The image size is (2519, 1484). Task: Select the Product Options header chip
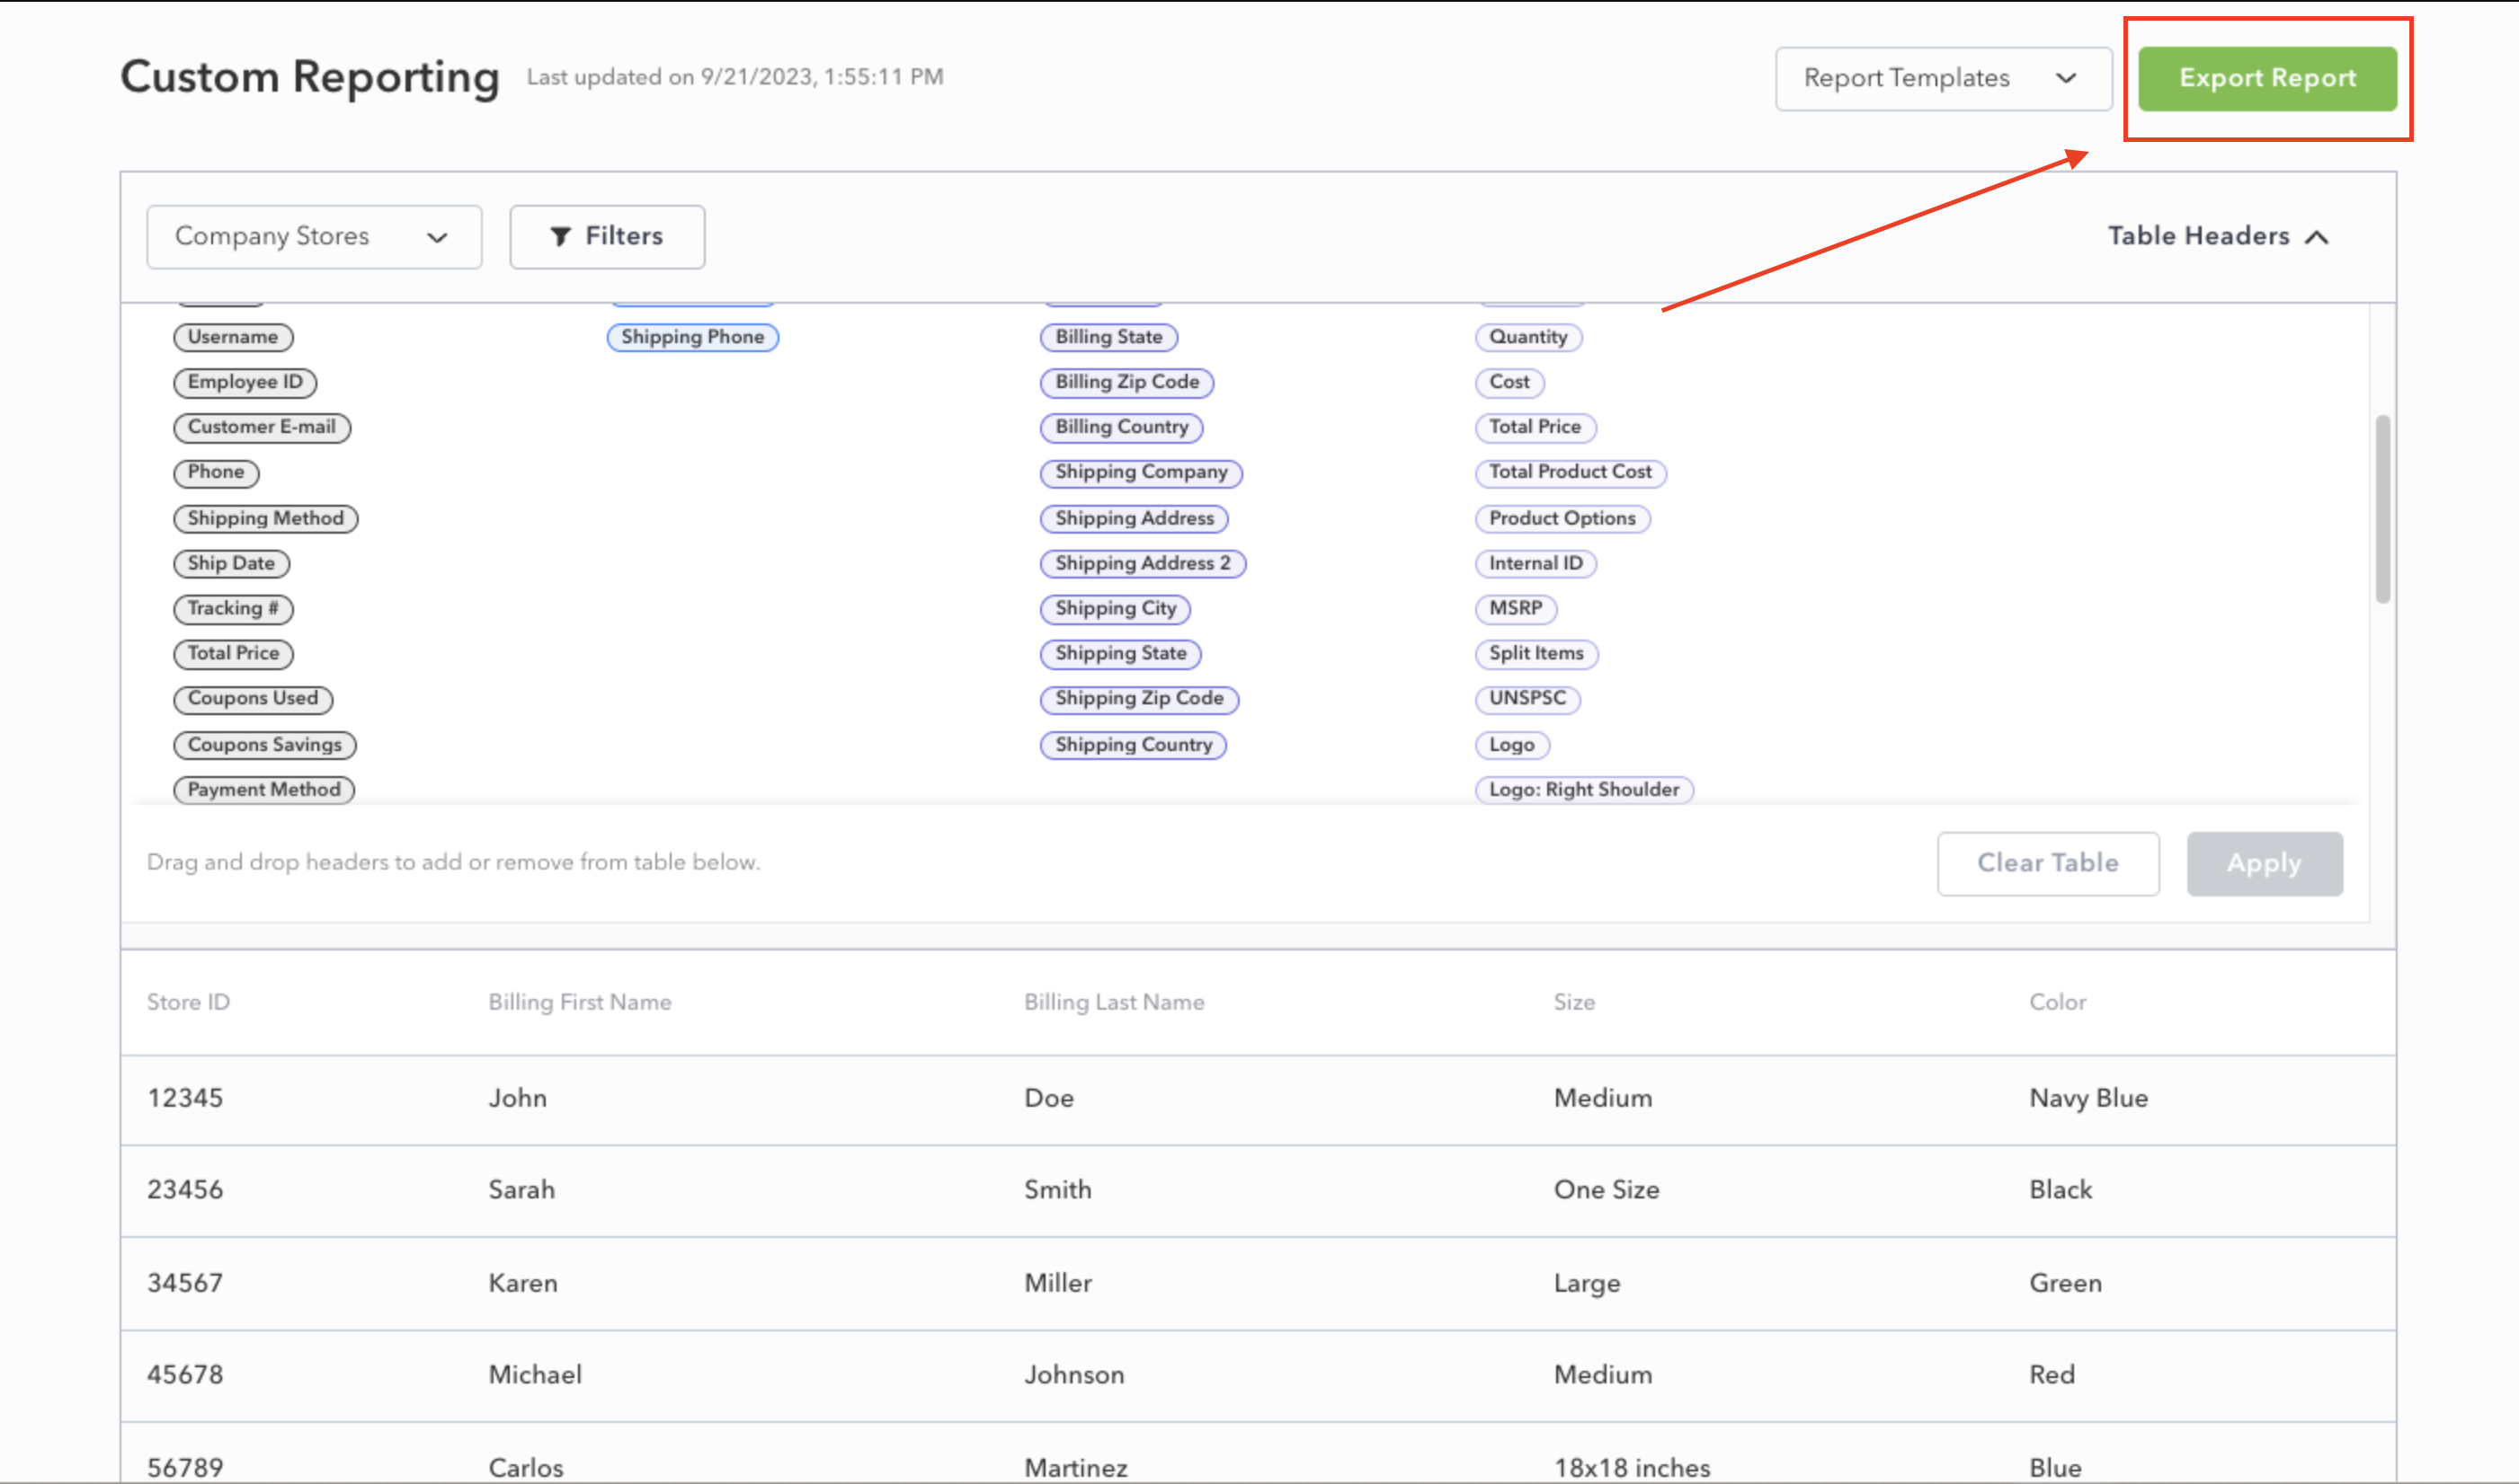(1562, 518)
